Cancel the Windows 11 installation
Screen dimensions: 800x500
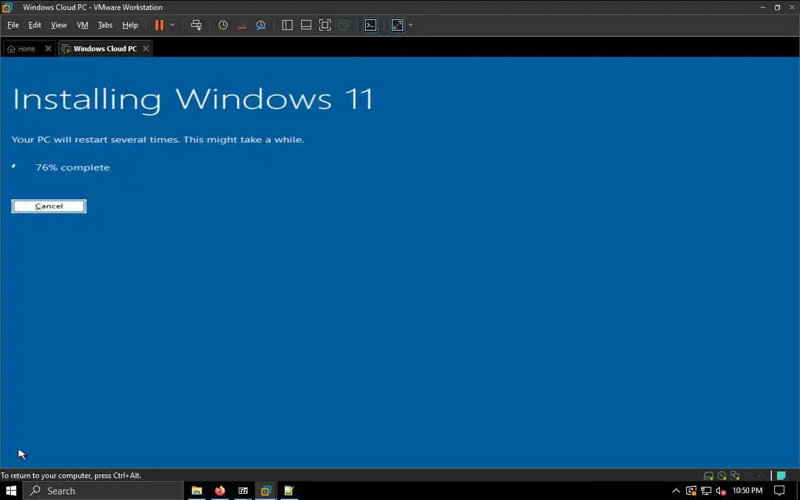point(49,206)
